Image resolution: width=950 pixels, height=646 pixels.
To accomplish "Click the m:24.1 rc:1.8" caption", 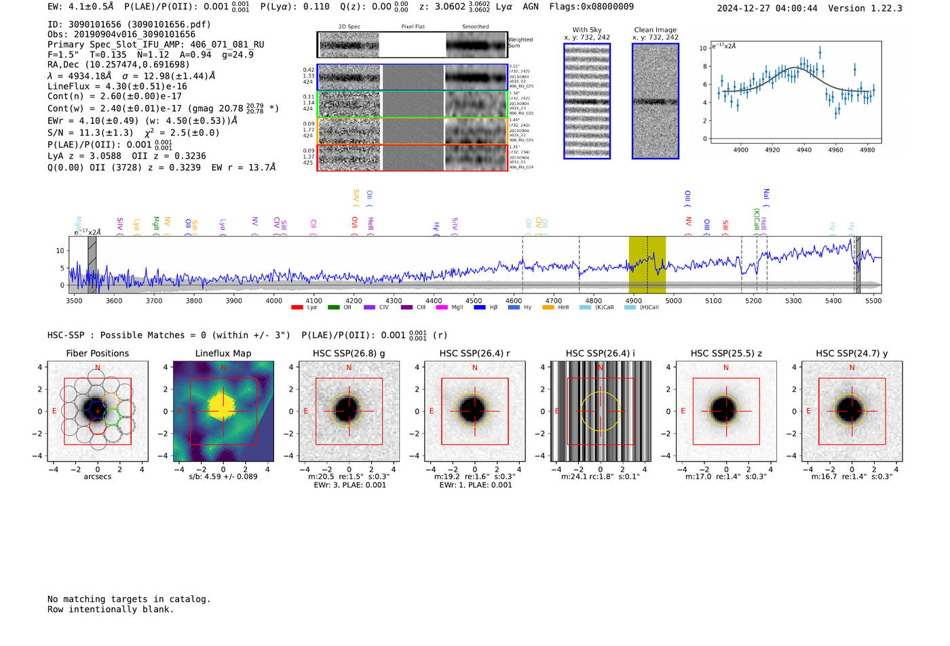I will point(601,477).
